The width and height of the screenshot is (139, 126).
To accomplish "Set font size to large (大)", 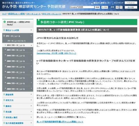I will click(121, 7).
